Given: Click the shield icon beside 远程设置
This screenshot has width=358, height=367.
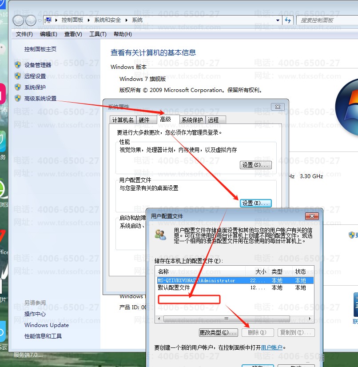Looking at the screenshot, I should pyautogui.click(x=18, y=76).
